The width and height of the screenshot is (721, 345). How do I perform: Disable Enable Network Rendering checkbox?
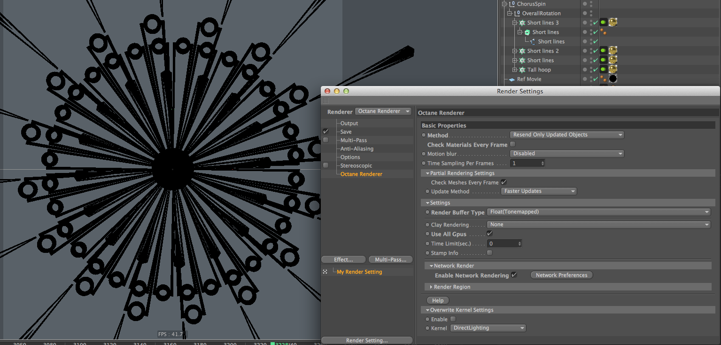pos(514,275)
